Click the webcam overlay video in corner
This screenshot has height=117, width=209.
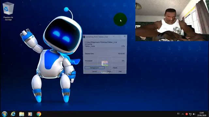pos(172,20)
